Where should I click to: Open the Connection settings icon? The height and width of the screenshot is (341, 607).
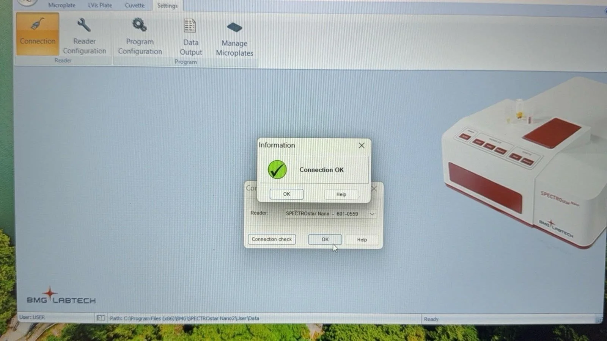38,34
